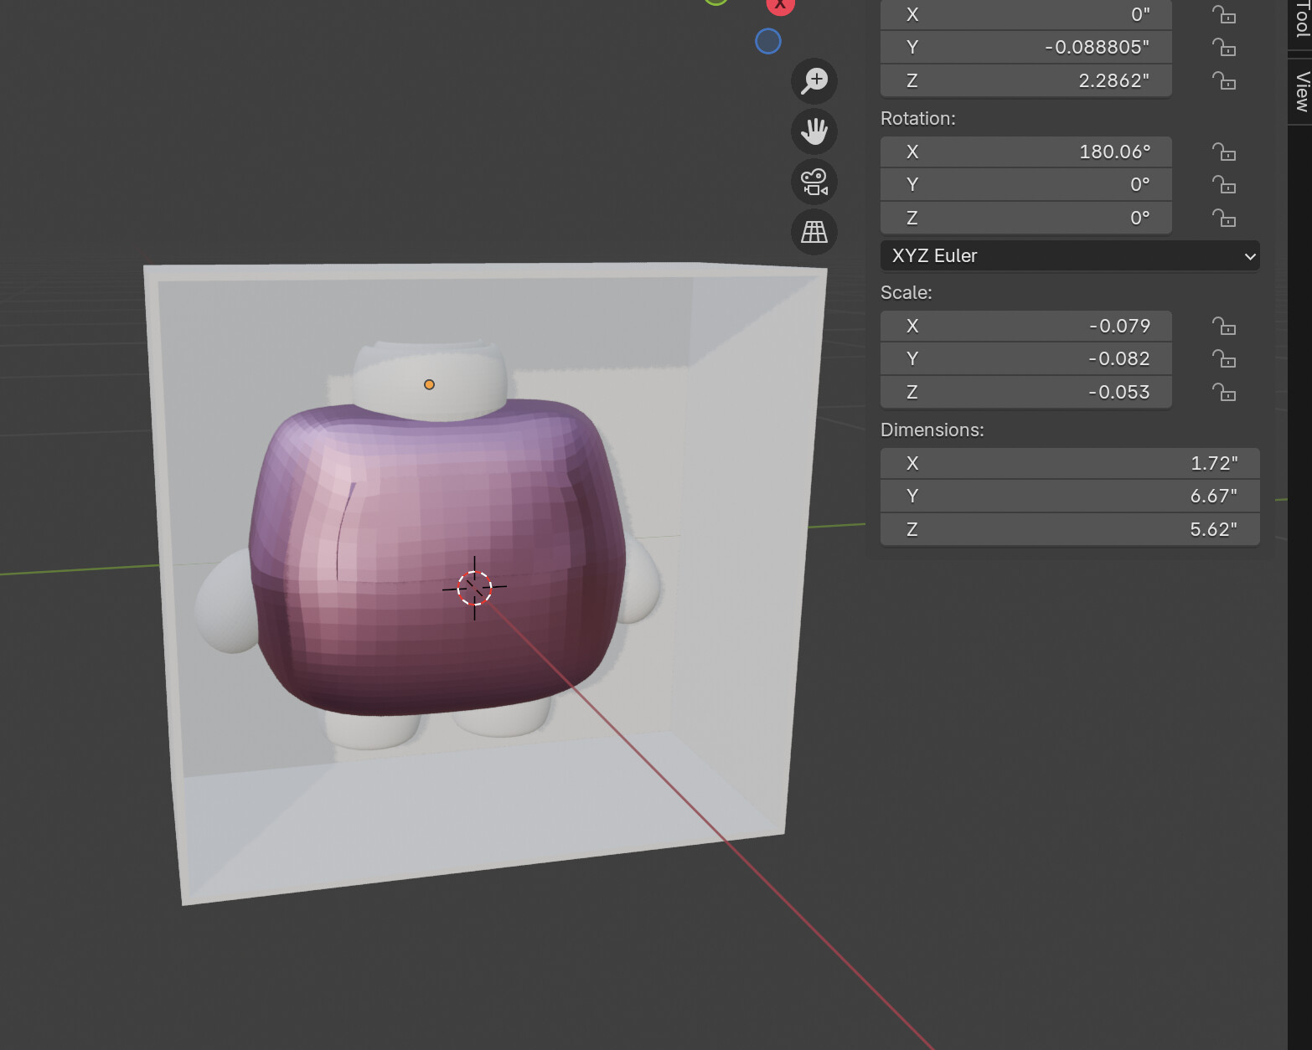Toggle lock for Rotation X
The image size is (1312, 1050).
(x=1224, y=152)
